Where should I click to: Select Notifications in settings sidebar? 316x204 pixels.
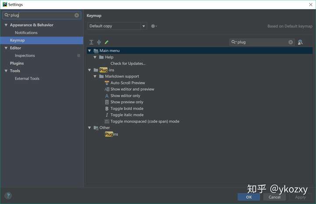tap(26, 33)
